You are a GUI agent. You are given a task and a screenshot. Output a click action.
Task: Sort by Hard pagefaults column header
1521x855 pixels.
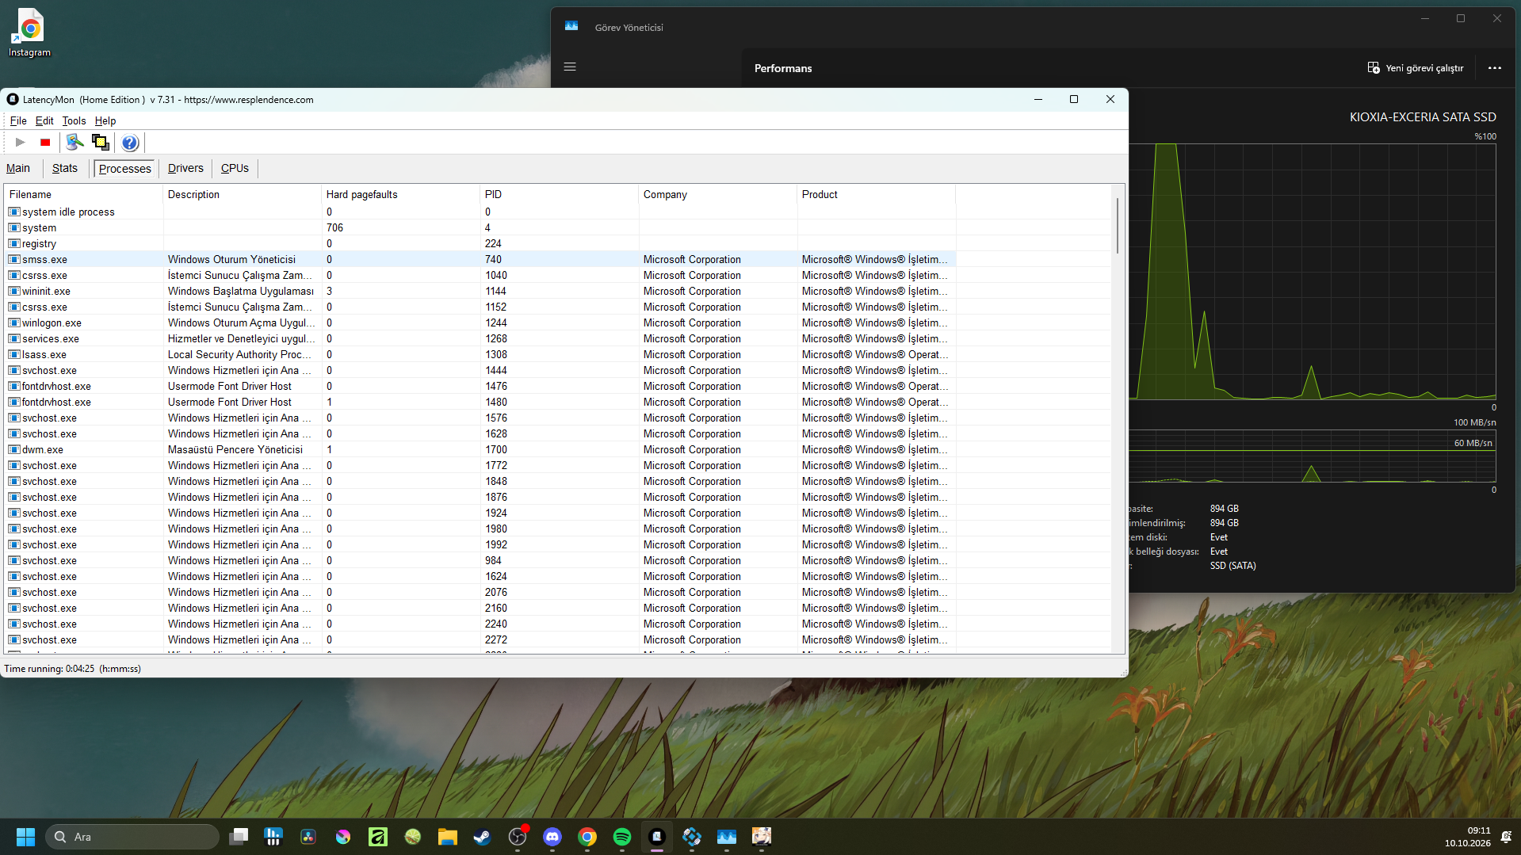coord(401,194)
